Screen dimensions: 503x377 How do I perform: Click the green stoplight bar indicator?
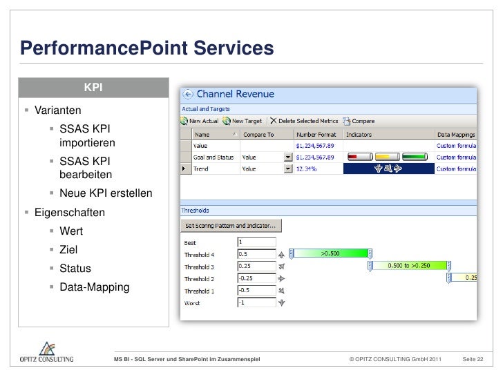(x=415, y=157)
